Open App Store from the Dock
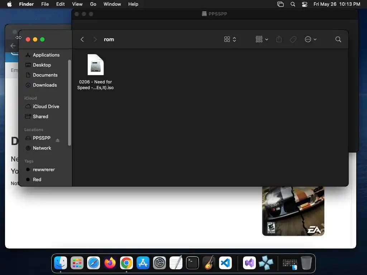The height and width of the screenshot is (275, 367). (143, 263)
